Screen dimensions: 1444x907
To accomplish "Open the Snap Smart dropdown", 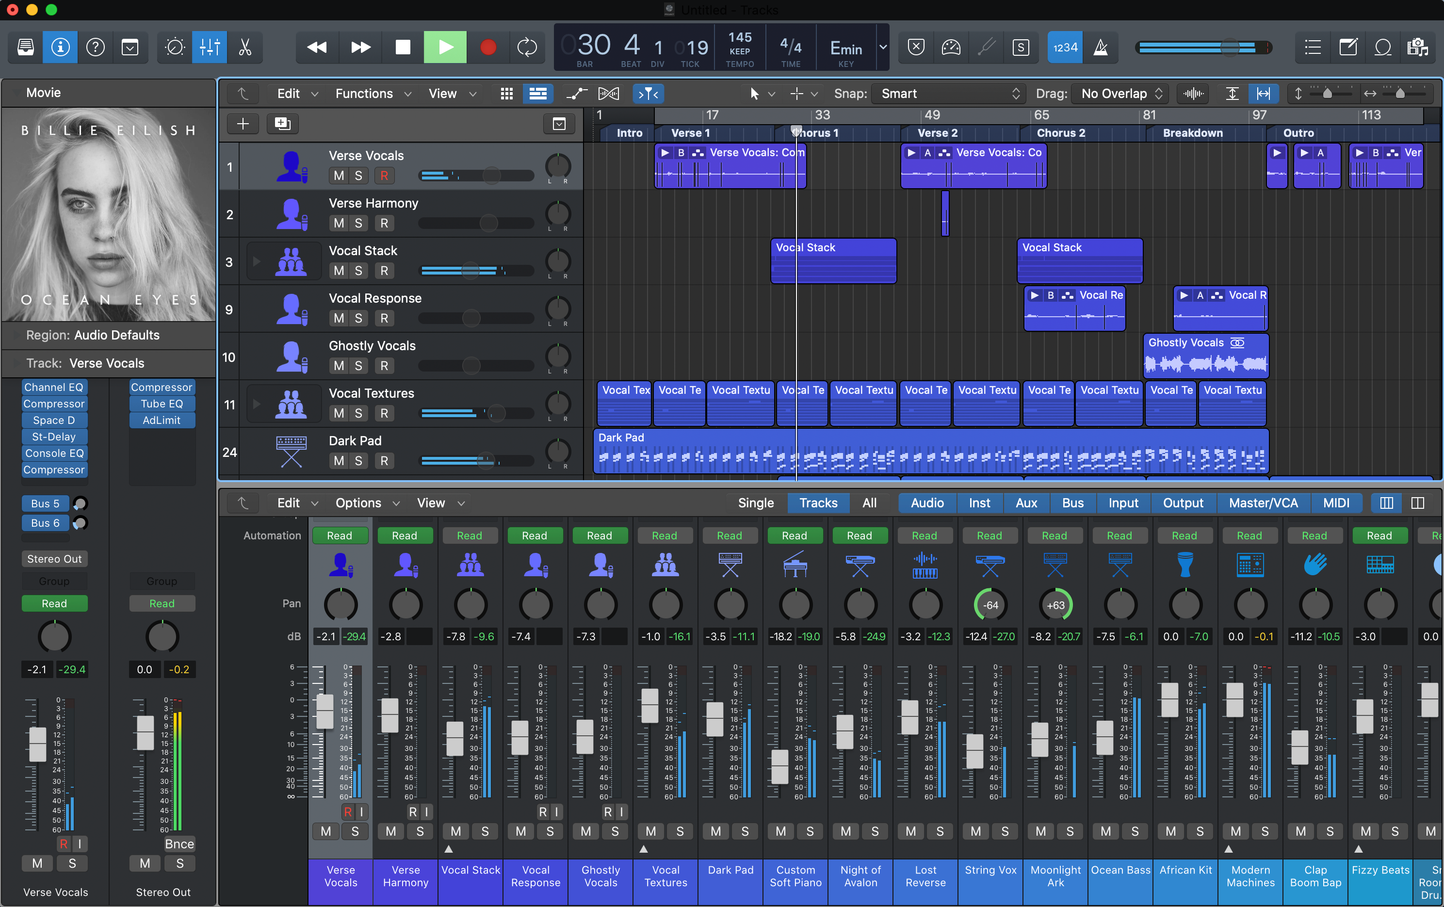I will click(949, 94).
